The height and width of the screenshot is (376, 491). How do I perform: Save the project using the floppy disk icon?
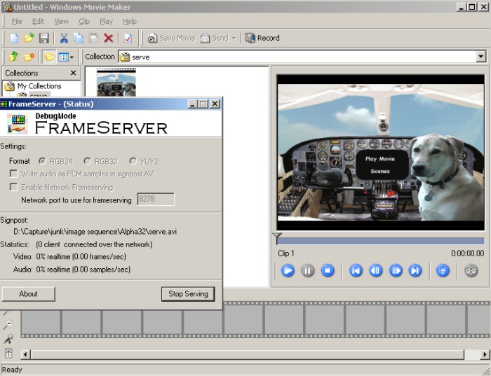(x=43, y=38)
